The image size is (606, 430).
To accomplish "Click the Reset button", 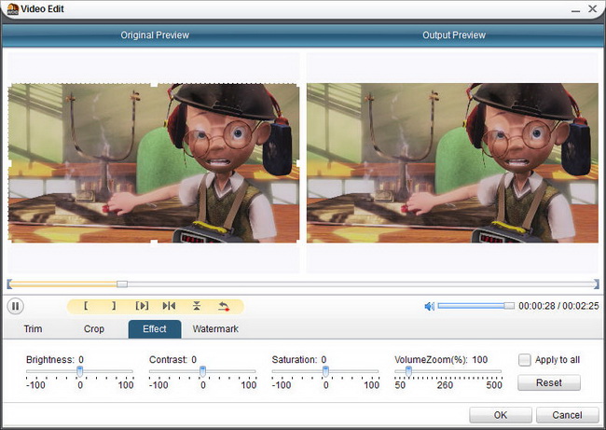I will [549, 382].
